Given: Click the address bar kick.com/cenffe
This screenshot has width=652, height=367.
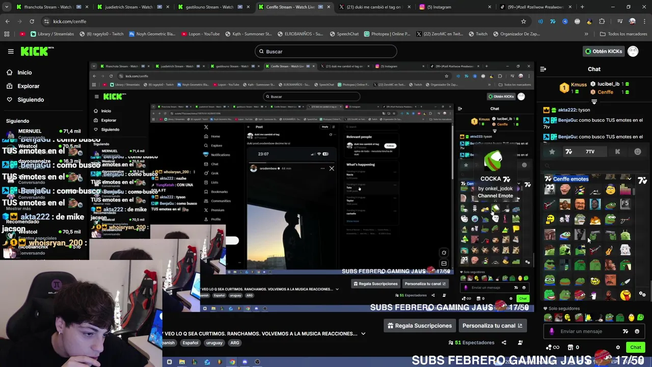Looking at the screenshot, I should click(70, 21).
